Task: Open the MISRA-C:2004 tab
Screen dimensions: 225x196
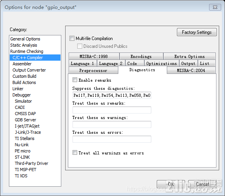Action: 191,70
